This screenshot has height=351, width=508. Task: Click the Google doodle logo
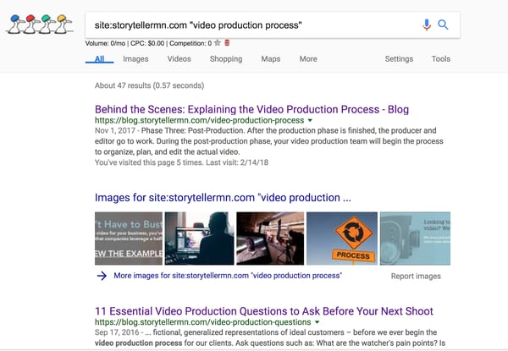40,24
